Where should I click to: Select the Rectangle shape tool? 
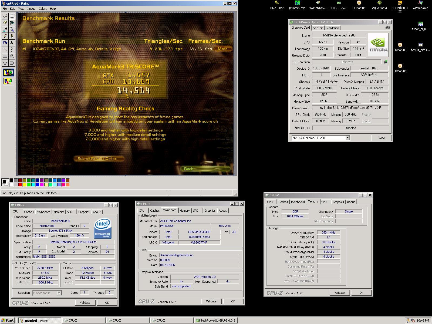pyautogui.click(x=5, y=56)
